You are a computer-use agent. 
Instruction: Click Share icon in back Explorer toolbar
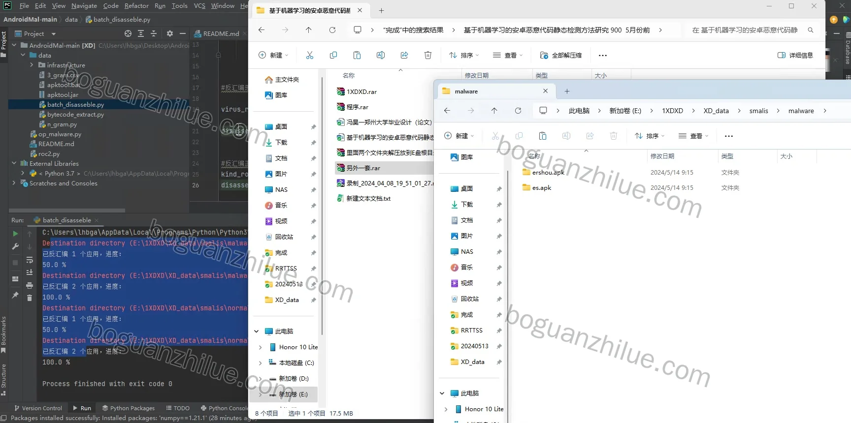tap(404, 55)
